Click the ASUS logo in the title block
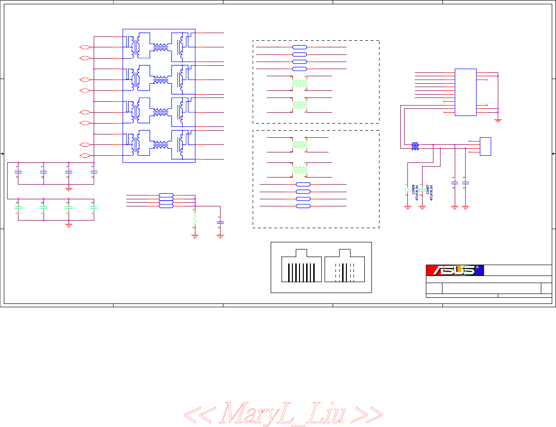Viewport: 556px width, 427px height. click(455, 270)
